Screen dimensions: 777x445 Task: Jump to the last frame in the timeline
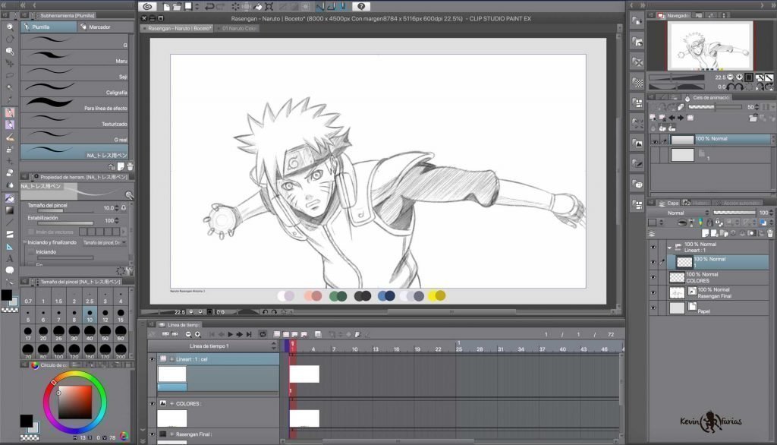click(x=249, y=334)
